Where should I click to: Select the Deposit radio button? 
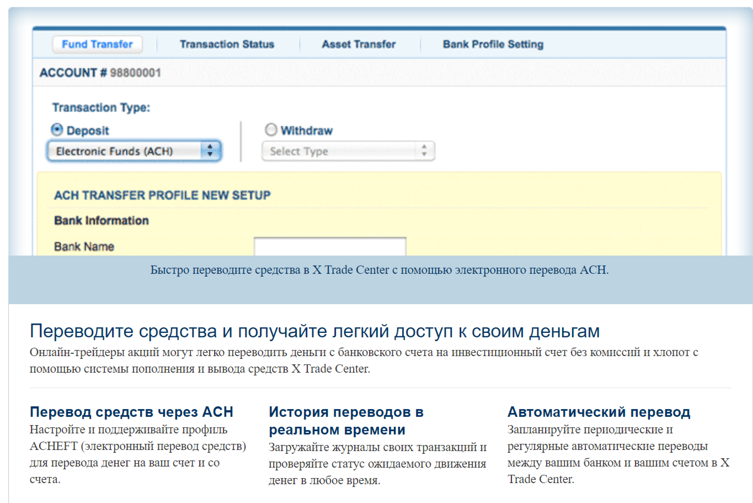tap(57, 130)
